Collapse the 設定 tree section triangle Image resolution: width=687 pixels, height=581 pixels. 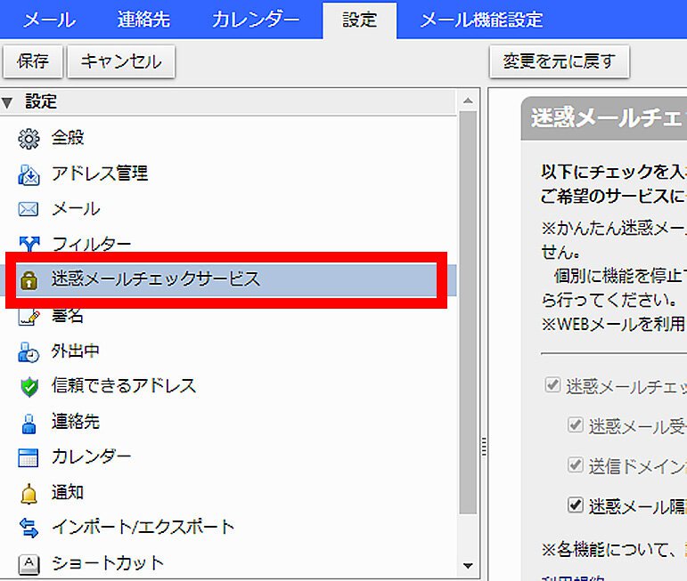point(8,102)
